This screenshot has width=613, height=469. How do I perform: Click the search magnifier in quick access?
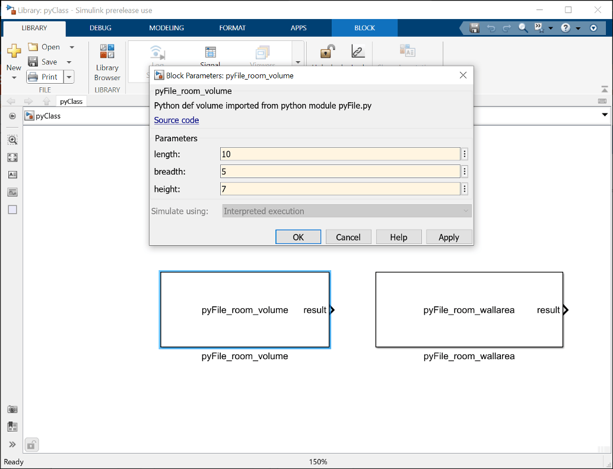click(x=523, y=28)
